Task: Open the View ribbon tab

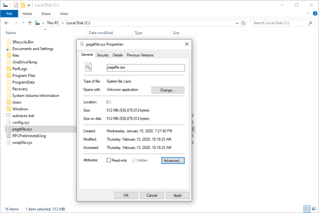Action: click(x=64, y=14)
